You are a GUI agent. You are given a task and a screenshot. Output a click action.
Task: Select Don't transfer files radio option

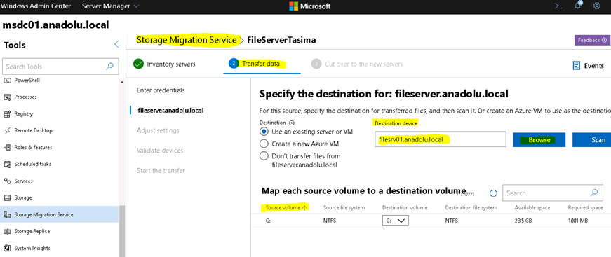(x=300, y=160)
